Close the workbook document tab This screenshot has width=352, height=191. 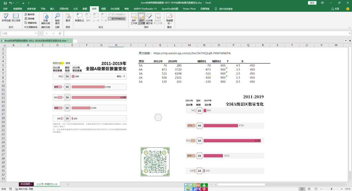71,41
